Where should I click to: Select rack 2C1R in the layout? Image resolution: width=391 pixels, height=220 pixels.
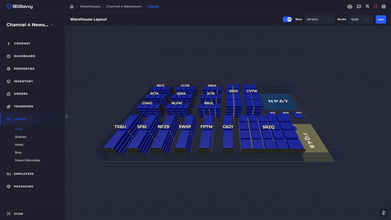211,98
